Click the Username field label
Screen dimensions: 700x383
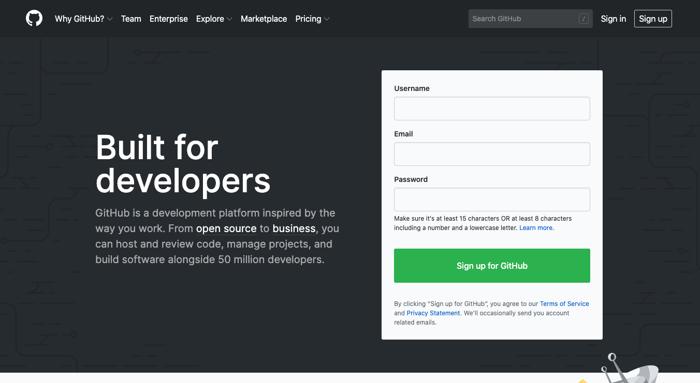[412, 88]
